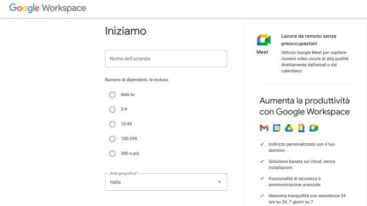Click the Google Workspace logo
The image size is (367, 206).
click(x=47, y=8)
